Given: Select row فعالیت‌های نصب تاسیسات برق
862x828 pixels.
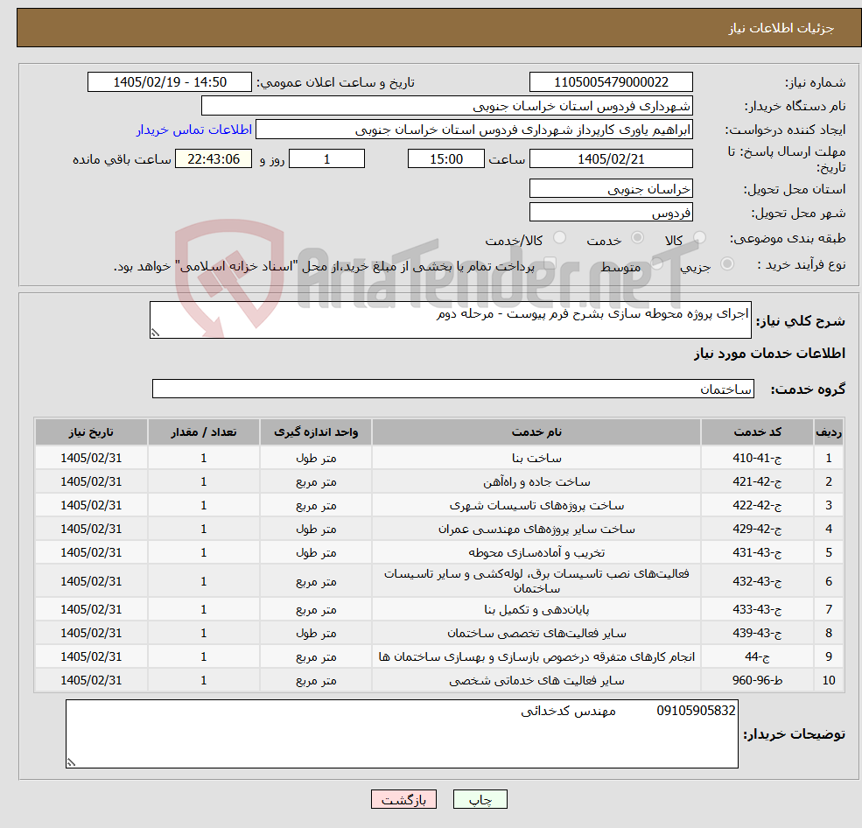Looking at the screenshot, I should click(x=438, y=581).
